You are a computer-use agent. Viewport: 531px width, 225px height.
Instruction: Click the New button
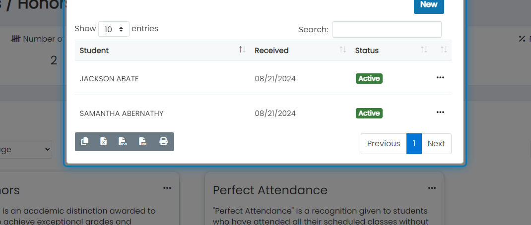click(429, 5)
